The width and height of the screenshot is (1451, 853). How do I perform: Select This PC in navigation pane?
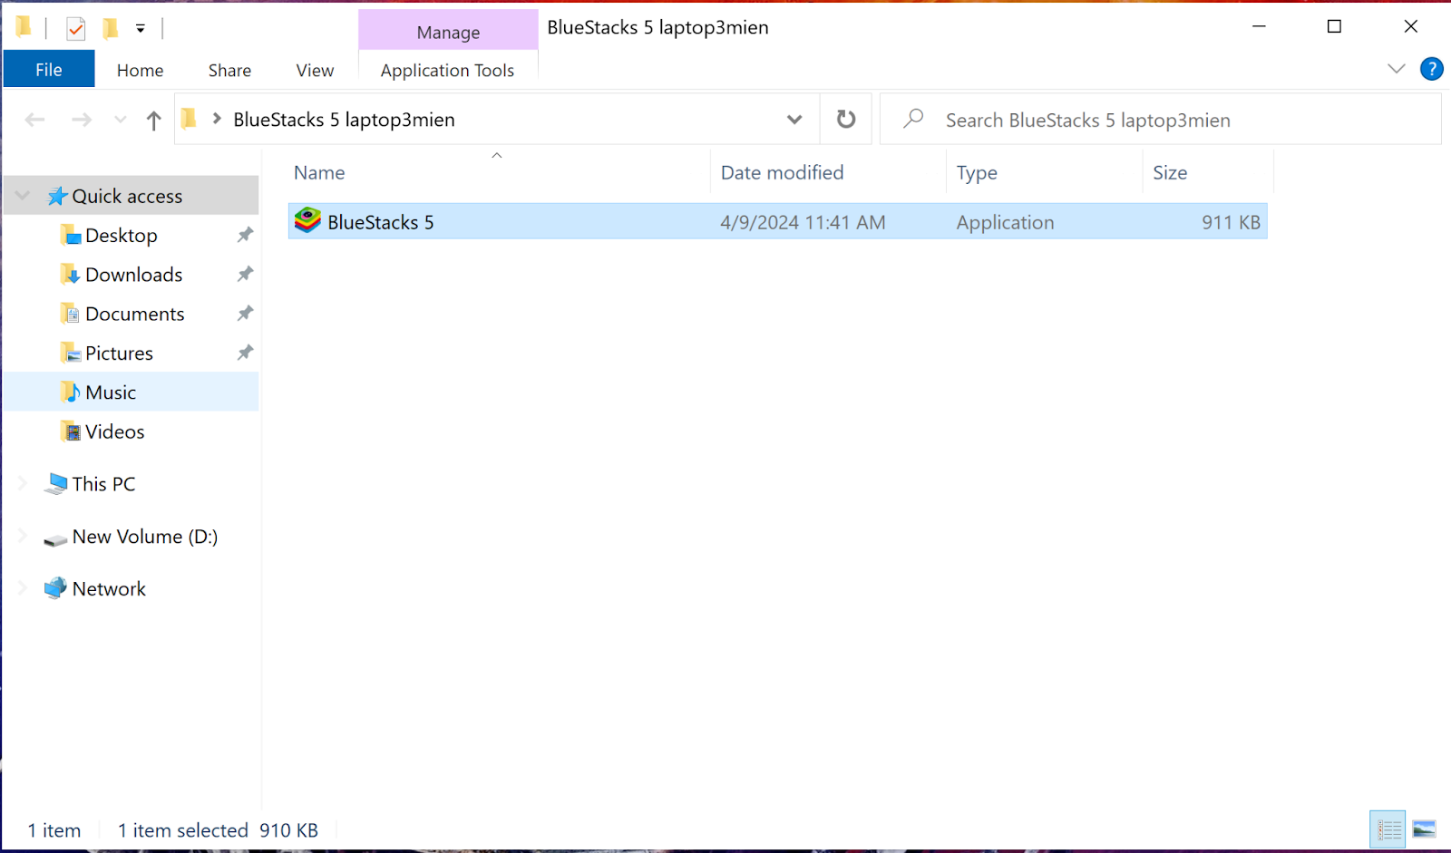click(103, 484)
